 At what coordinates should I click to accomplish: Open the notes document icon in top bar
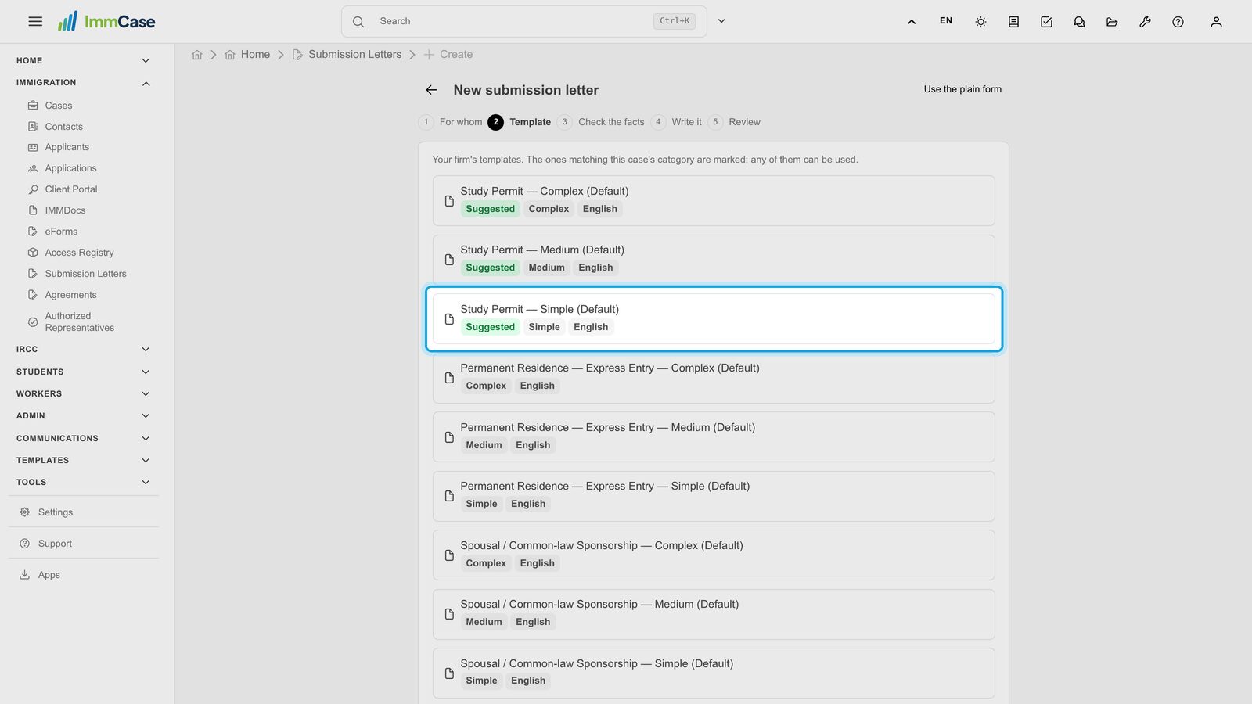click(x=1013, y=22)
